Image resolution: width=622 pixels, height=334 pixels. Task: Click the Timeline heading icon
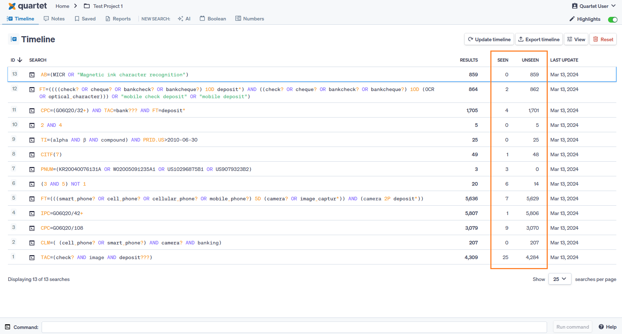click(x=14, y=39)
